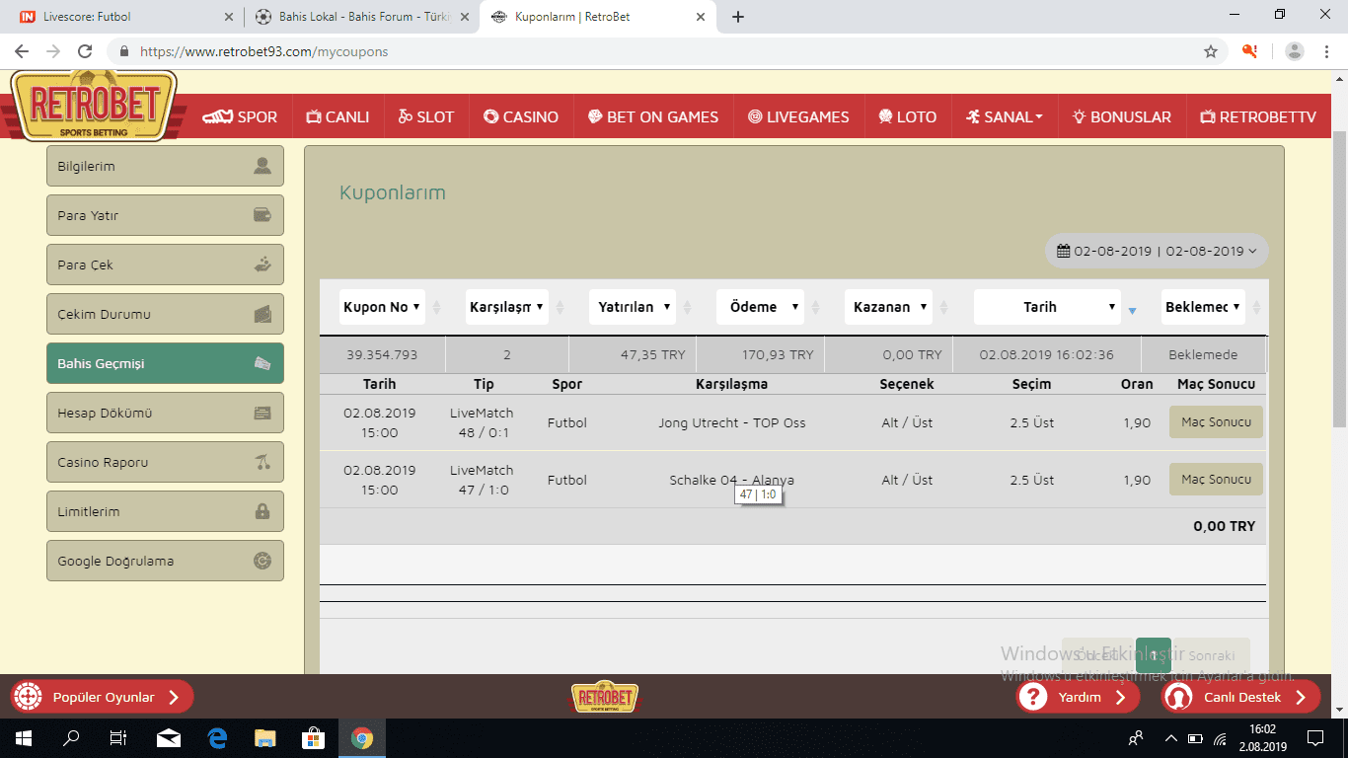Go back in browser history
This screenshot has width=1348, height=758.
click(22, 51)
